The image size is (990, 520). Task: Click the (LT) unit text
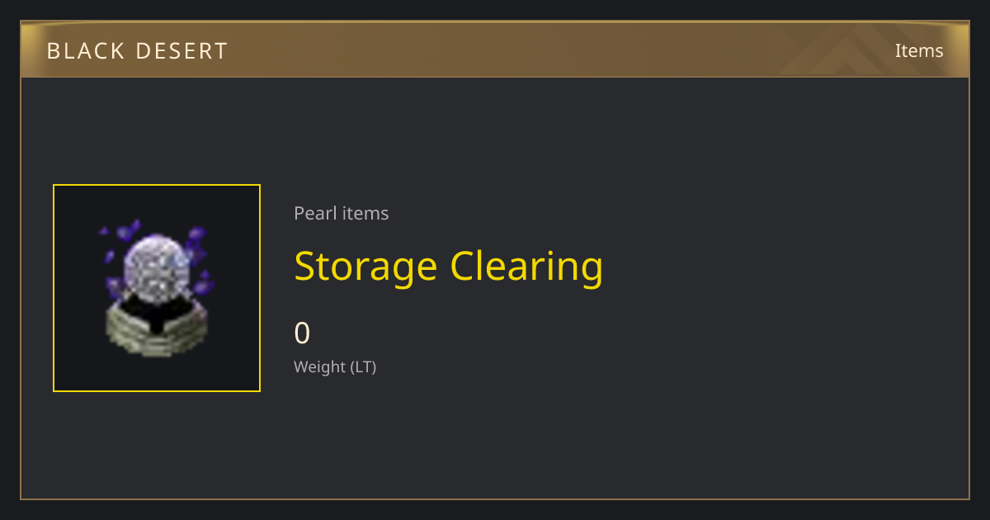[x=363, y=366]
